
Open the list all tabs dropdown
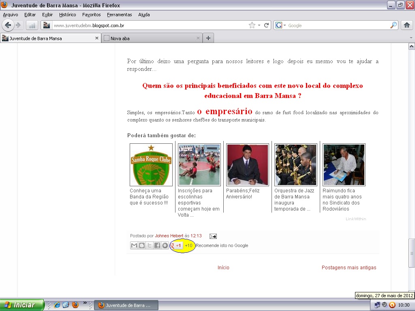point(411,38)
